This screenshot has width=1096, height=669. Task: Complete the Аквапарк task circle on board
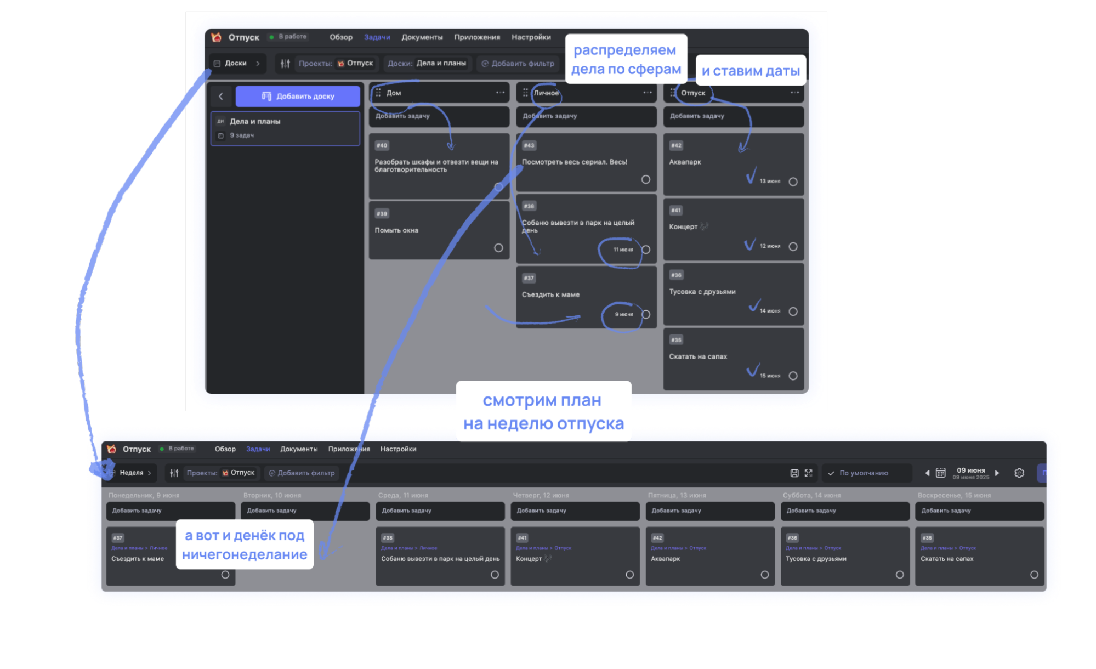(x=793, y=182)
